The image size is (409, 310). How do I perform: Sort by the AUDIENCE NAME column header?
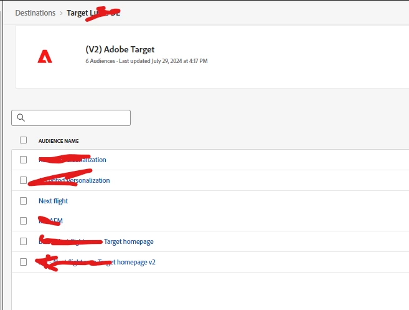coord(59,141)
